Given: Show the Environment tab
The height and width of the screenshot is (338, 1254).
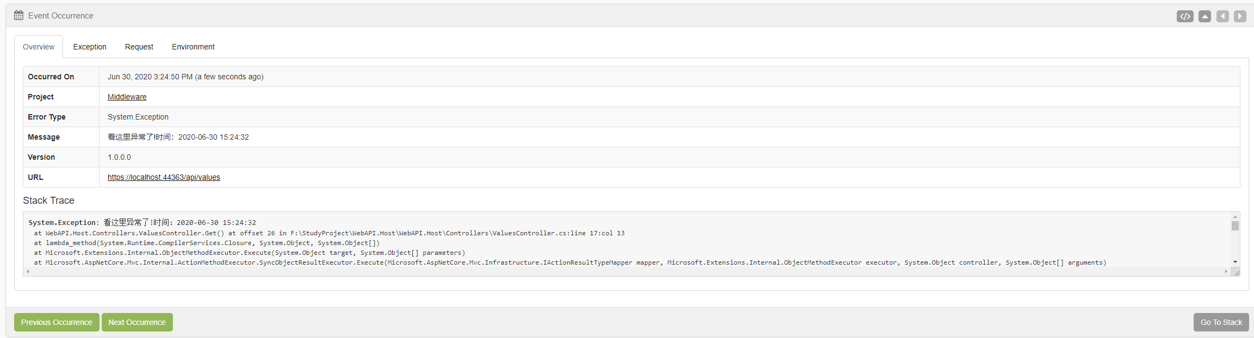Looking at the screenshot, I should click(x=193, y=47).
